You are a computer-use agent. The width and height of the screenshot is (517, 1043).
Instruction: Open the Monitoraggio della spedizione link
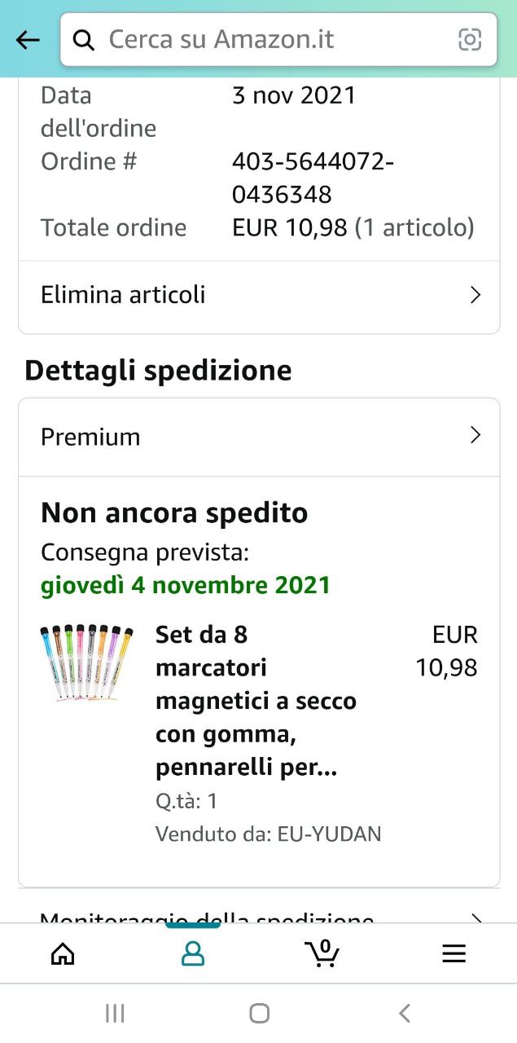click(x=208, y=918)
